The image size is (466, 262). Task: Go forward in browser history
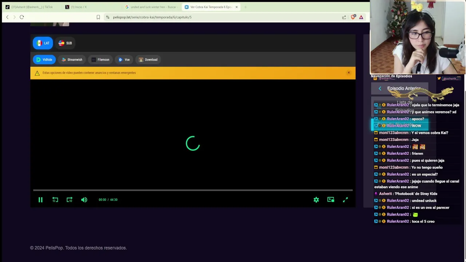coord(15,17)
